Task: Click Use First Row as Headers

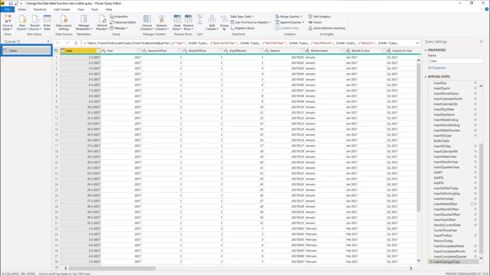Action: (251, 22)
